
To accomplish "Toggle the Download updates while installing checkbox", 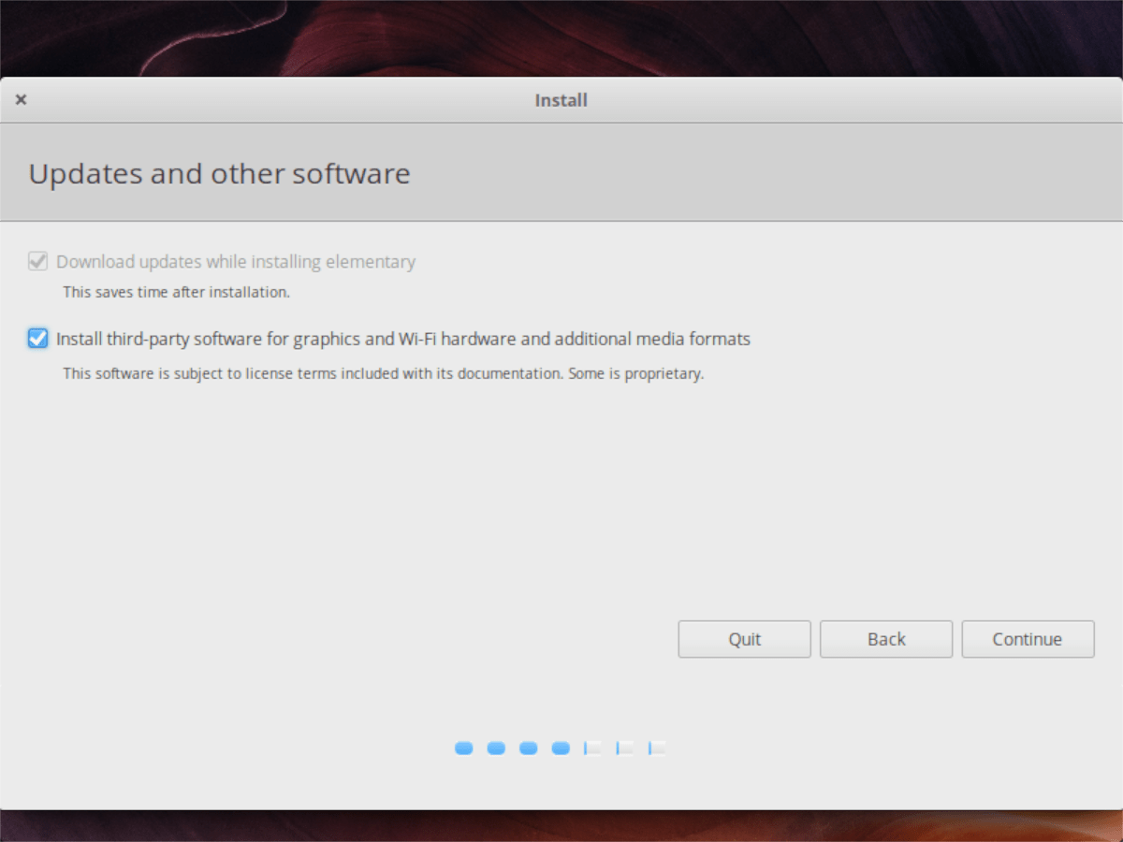I will [37, 262].
